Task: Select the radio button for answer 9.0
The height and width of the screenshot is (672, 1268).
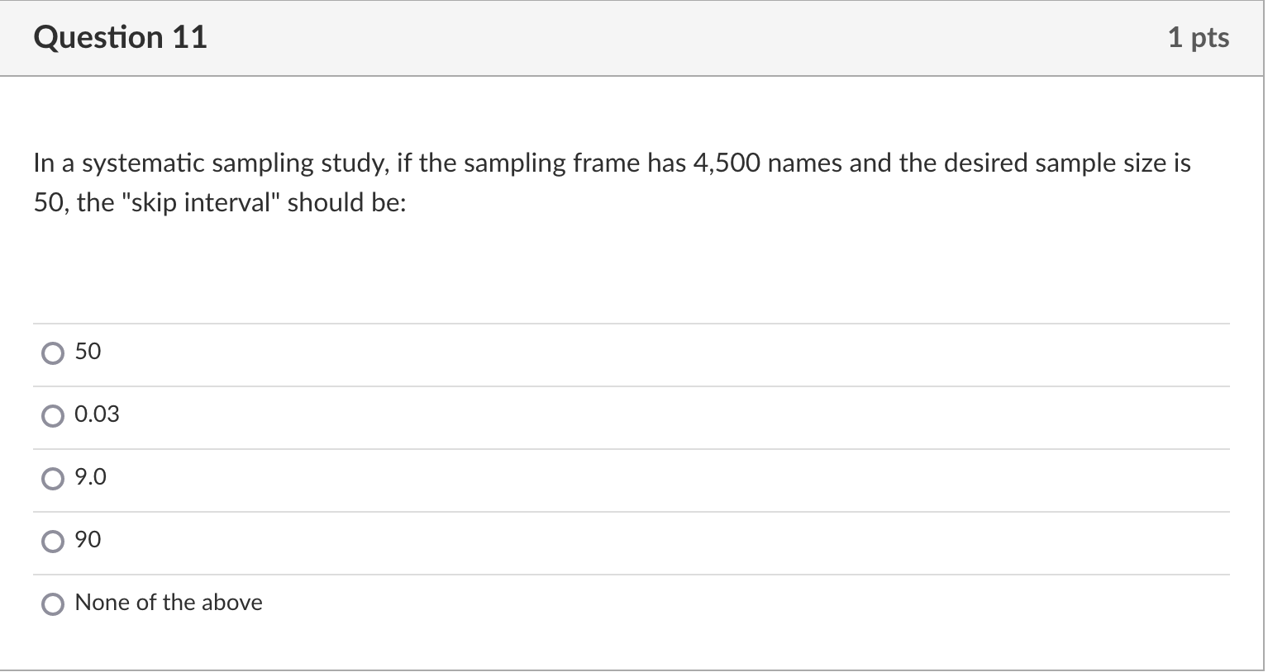Action: (x=53, y=478)
